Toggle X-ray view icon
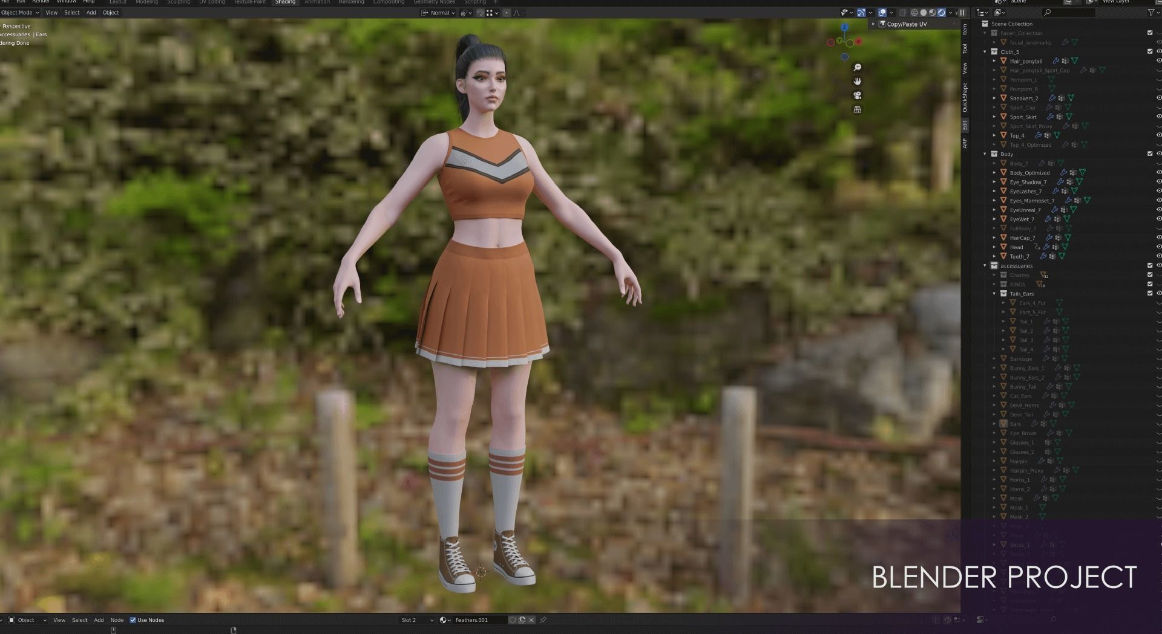Screen dimensions: 1162x634 pos(902,13)
